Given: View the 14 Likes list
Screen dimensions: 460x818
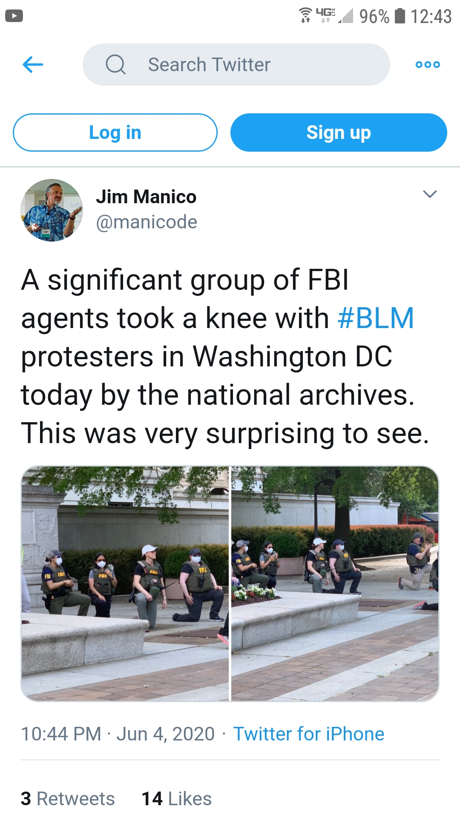Looking at the screenshot, I should [176, 799].
